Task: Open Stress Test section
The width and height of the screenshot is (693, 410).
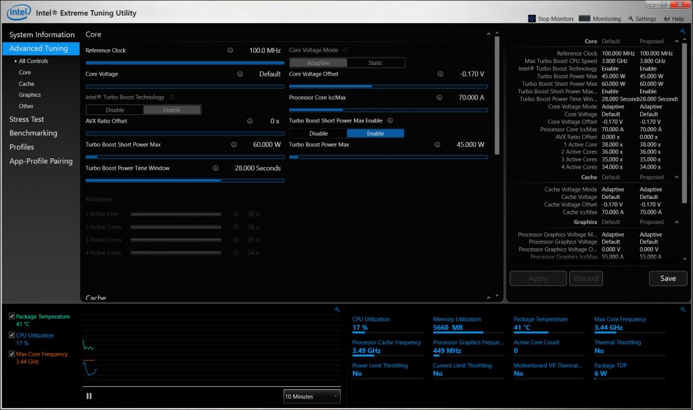Action: click(x=26, y=119)
